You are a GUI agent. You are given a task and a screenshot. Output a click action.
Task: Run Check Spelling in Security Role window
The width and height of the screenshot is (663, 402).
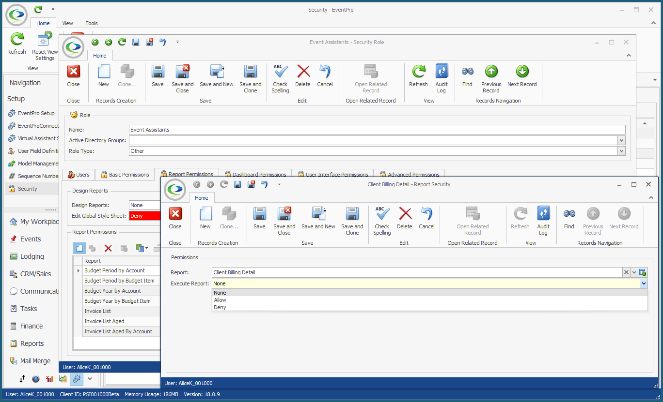tap(280, 79)
